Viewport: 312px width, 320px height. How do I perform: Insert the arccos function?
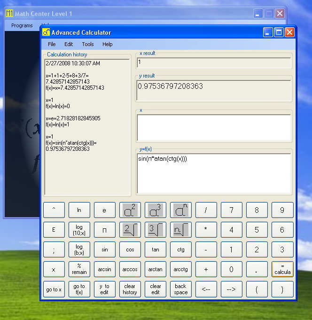[x=130, y=269]
